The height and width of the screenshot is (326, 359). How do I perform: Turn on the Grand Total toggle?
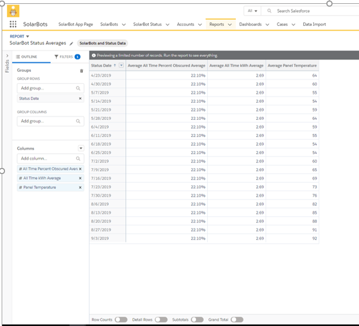click(x=237, y=319)
